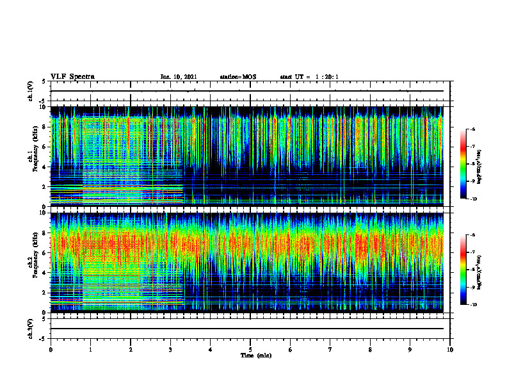Viewport: 507px width, 392px height.
Task: Select the date text "Jan. 10, 2021"
Action: [179, 77]
